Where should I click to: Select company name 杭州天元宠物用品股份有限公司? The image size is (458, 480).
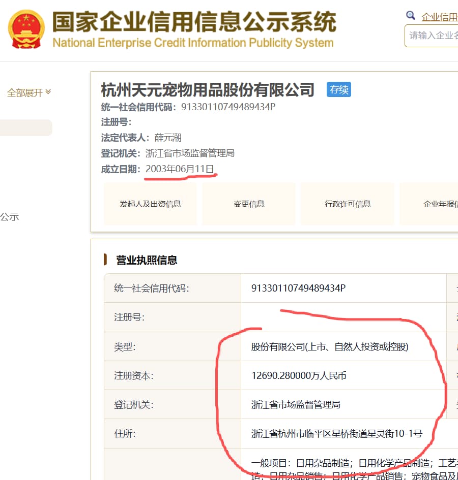[x=208, y=90]
